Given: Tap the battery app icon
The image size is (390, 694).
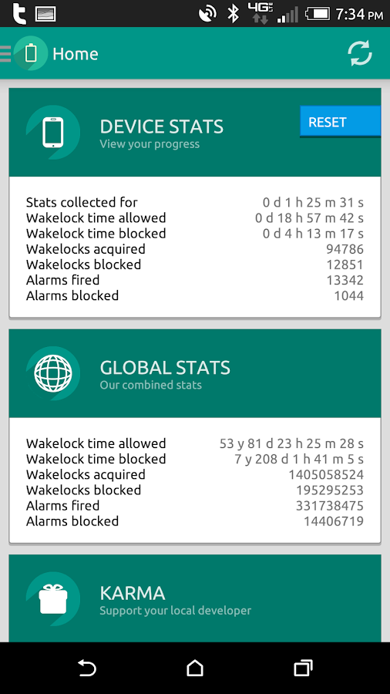Looking at the screenshot, I should 31,53.
